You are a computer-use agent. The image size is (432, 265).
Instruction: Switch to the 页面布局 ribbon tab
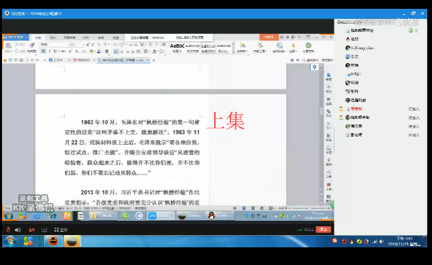(69, 37)
